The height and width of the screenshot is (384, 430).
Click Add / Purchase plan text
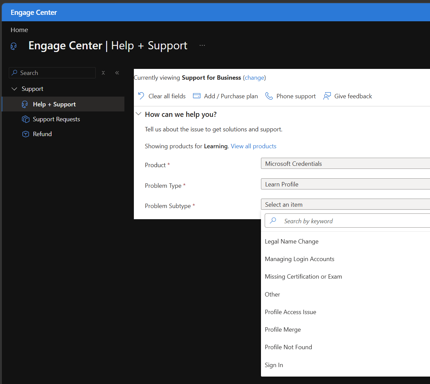[231, 96]
